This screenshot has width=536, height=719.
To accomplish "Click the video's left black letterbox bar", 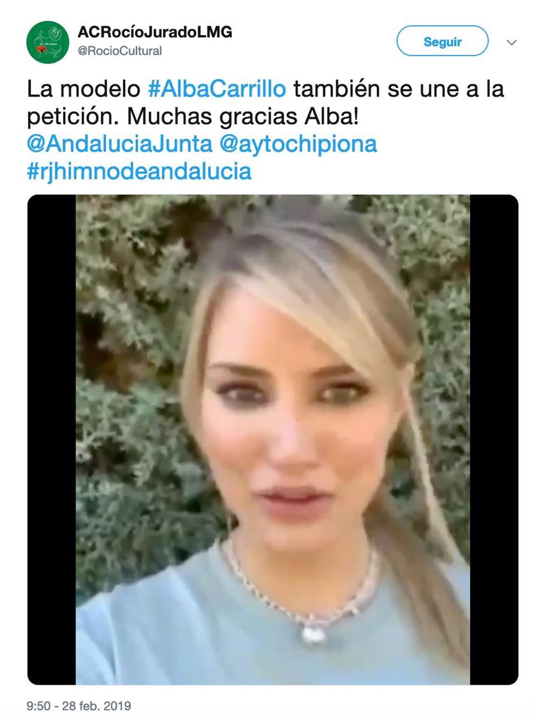I will click(52, 440).
